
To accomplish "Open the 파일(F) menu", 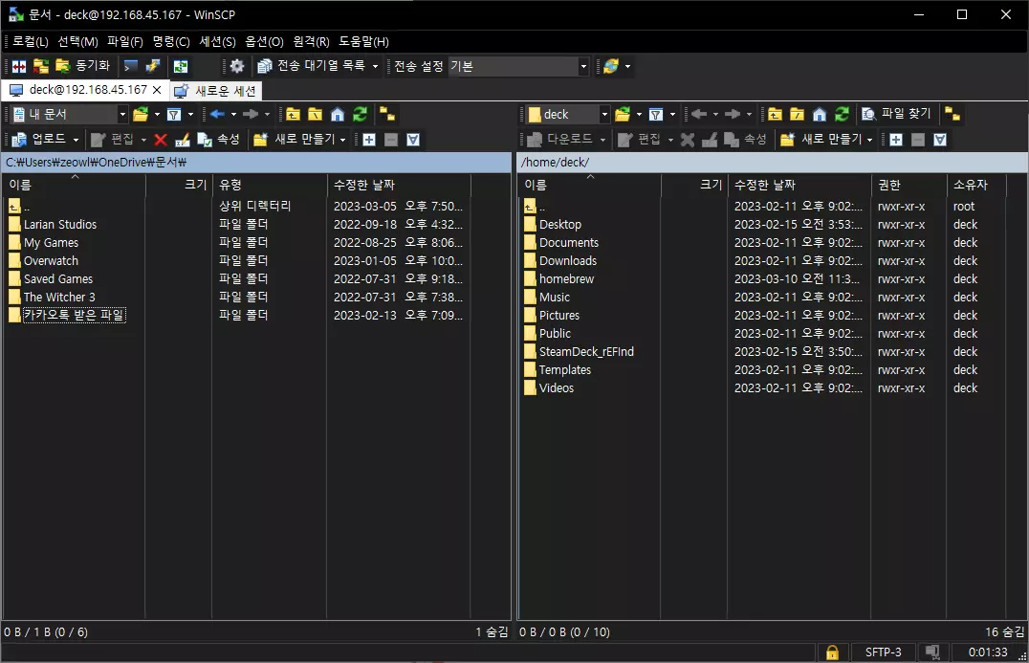I will (124, 42).
